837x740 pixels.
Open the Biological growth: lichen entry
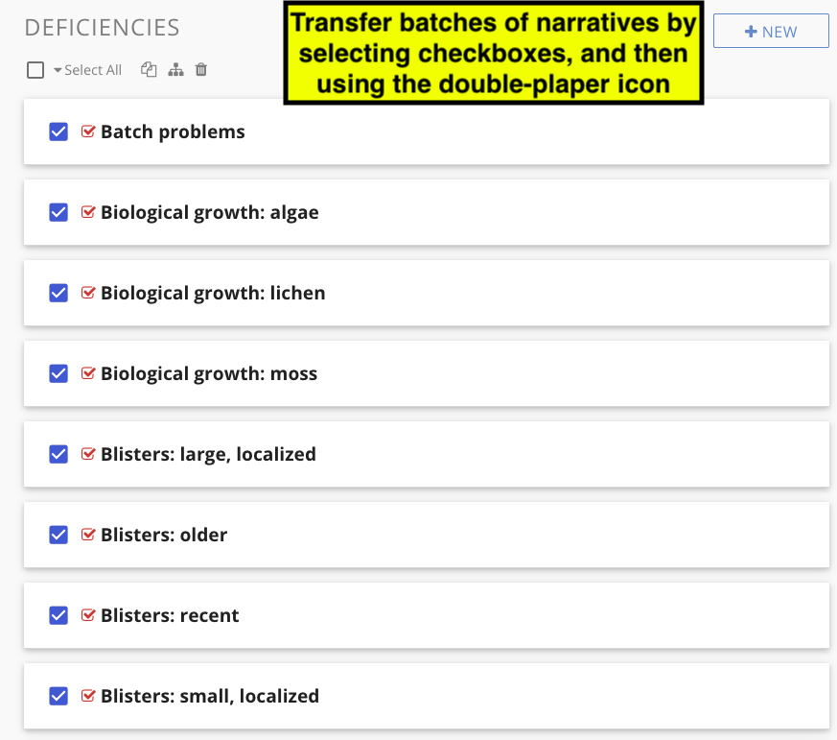213,293
